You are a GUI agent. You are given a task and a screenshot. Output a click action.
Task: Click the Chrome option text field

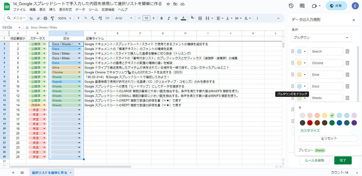point(326,63)
